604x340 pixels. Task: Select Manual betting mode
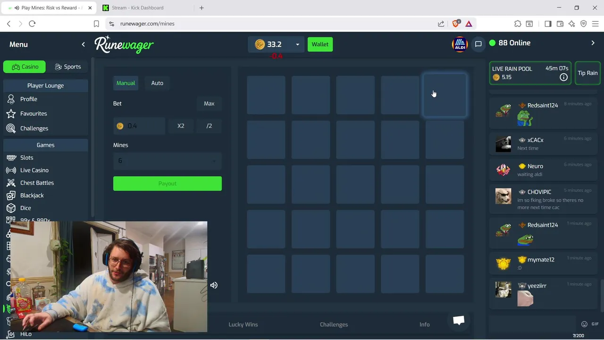(x=126, y=83)
